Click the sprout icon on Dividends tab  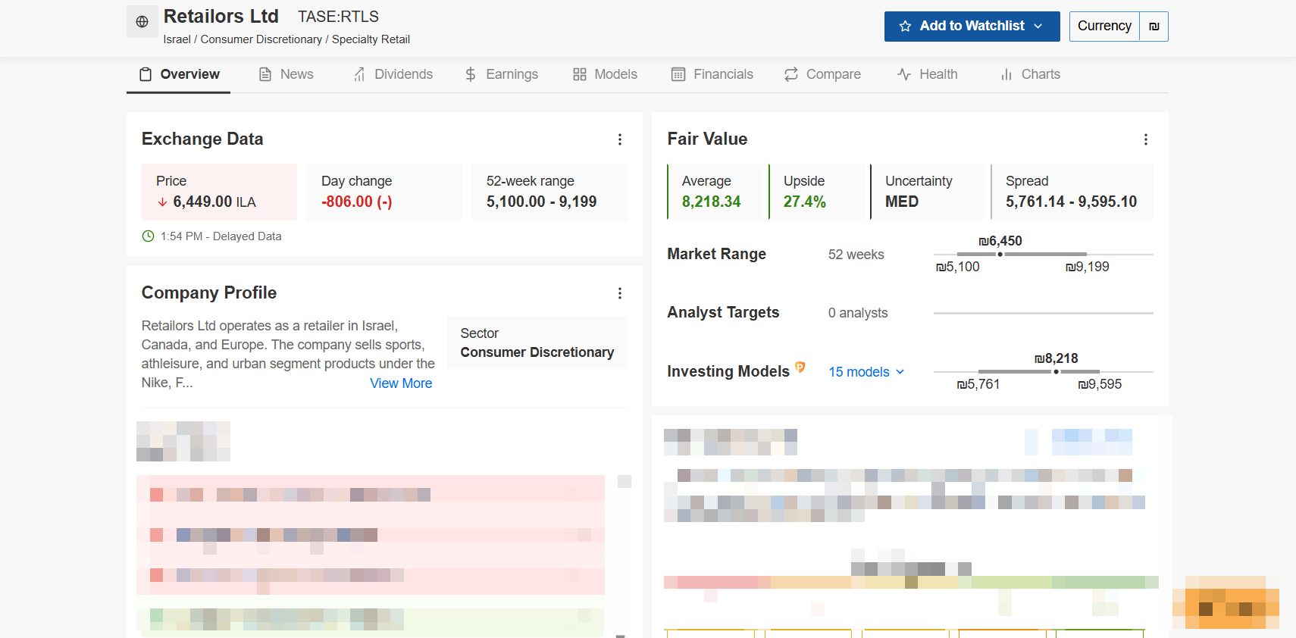[x=359, y=74]
